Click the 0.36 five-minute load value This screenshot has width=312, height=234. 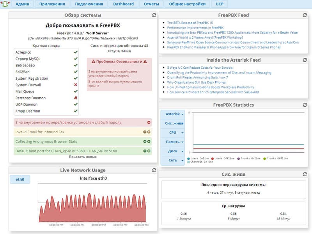[x=233, y=214]
